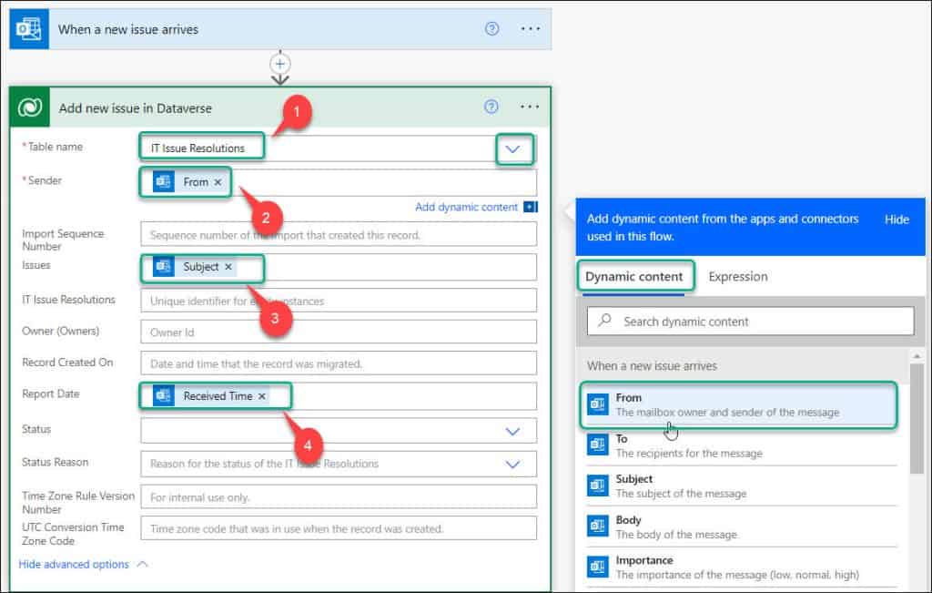Image resolution: width=932 pixels, height=593 pixels.
Task: Click the 'When a new issue arrives' step title
Action: pyautogui.click(x=127, y=29)
